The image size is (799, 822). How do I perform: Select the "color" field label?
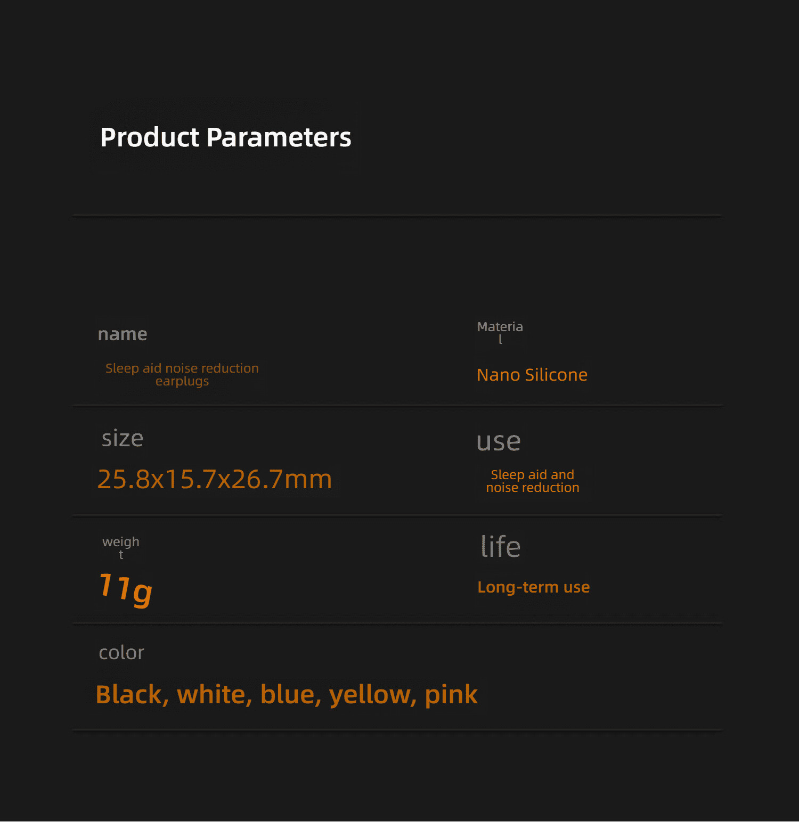point(121,653)
